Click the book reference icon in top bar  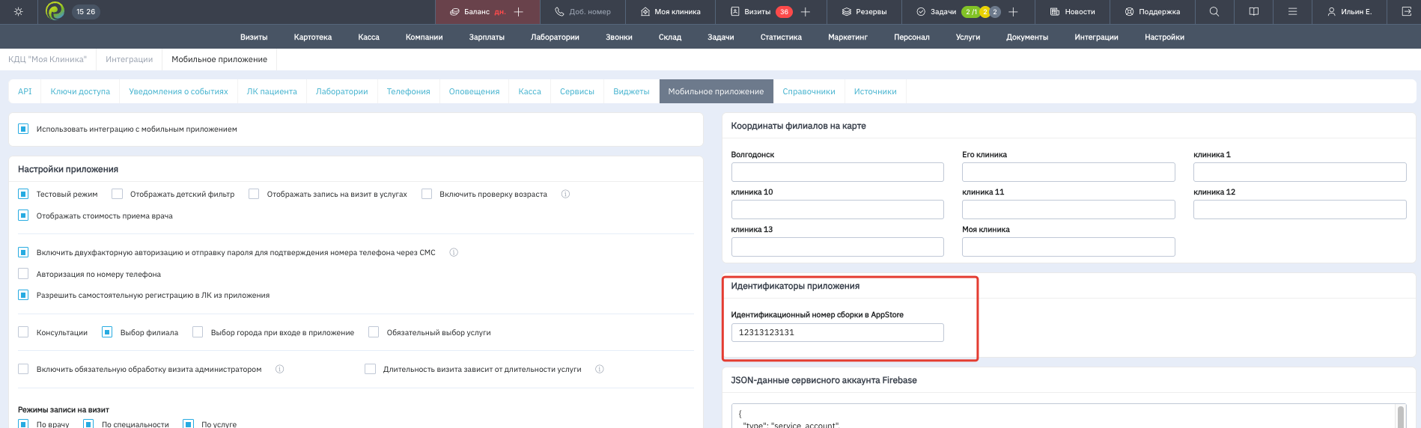point(1254,12)
